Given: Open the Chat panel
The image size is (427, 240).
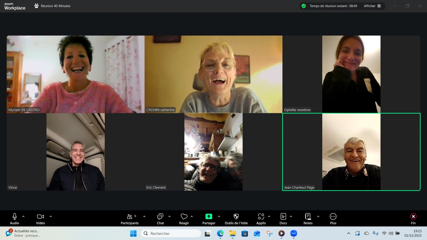Looking at the screenshot, I should (x=160, y=217).
